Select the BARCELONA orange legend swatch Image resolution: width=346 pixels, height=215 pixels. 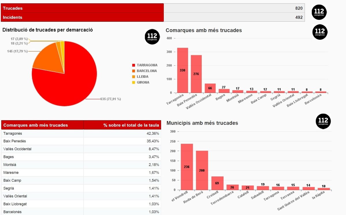(133, 71)
